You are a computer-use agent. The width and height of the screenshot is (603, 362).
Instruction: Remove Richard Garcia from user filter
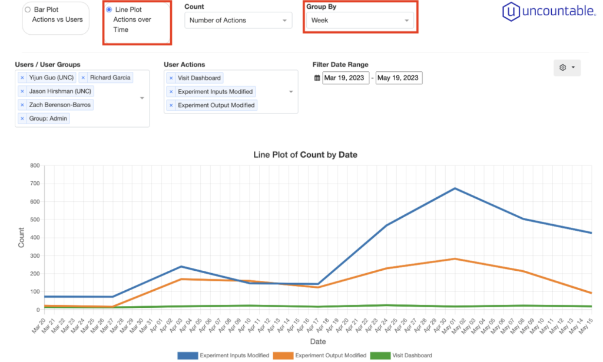coord(84,78)
